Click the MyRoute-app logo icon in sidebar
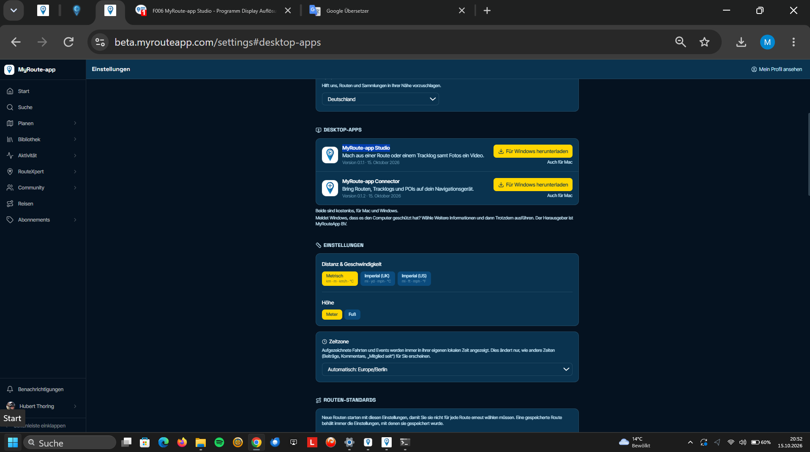Image resolution: width=810 pixels, height=452 pixels. (9, 69)
